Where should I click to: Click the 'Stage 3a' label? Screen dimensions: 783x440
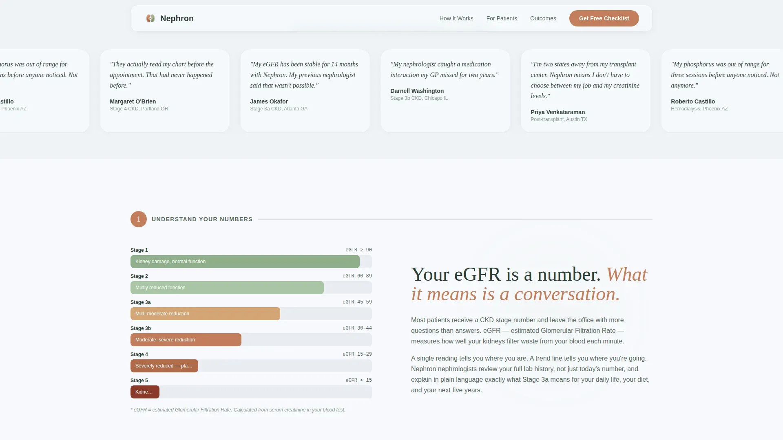(140, 302)
